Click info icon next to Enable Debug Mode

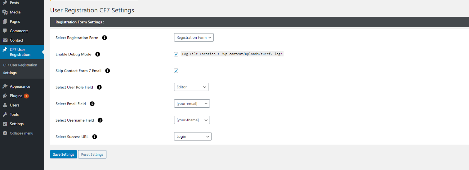tap(98, 54)
